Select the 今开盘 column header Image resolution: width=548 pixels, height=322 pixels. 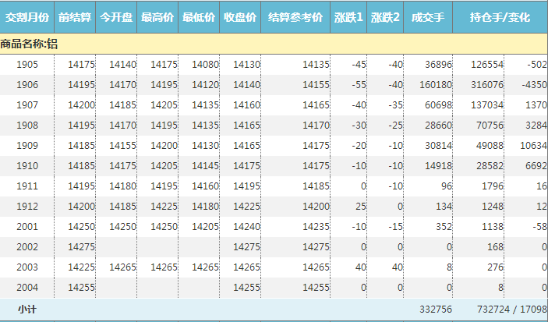[x=116, y=16]
